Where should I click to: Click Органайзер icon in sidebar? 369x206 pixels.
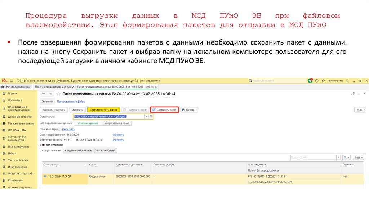pyautogui.click(x=4, y=100)
